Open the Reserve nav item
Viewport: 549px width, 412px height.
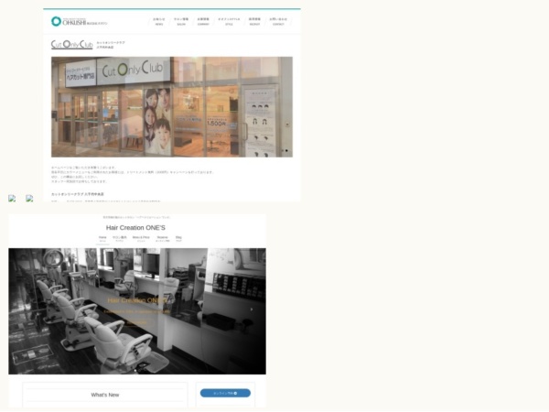point(163,239)
